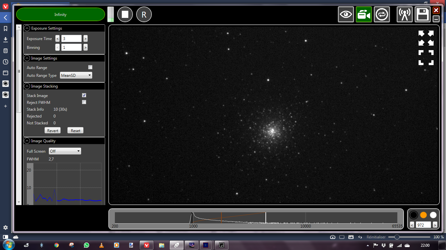Screen dimensions: 446x250
Task: Collapse the Exposure Settings section
Action: pos(27,28)
